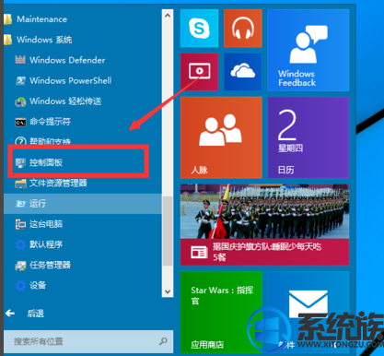Click the app list scrollbar up arrow
This screenshot has width=384, height=356.
[x=168, y=15]
